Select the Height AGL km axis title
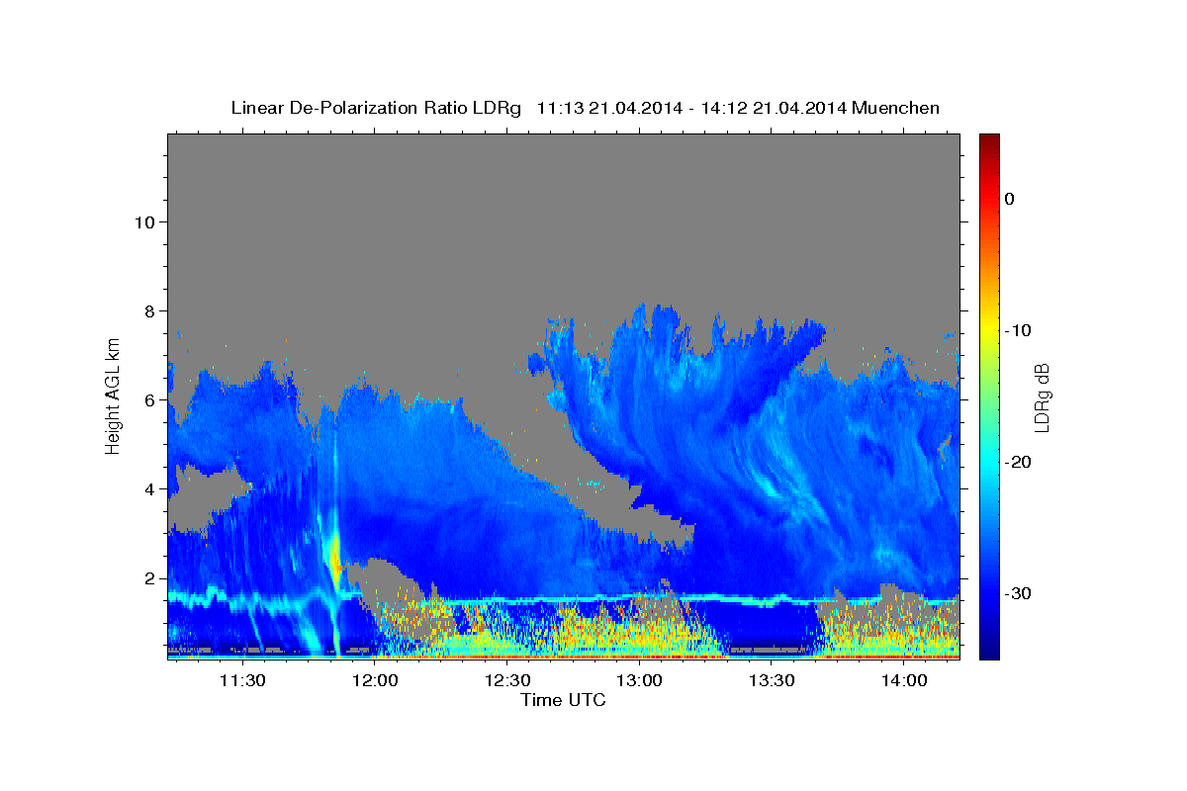This screenshot has height=791, width=1187. 114,395
